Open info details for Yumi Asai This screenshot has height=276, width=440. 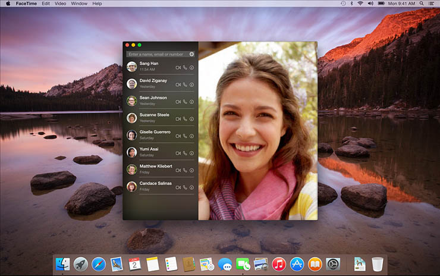tap(191, 153)
